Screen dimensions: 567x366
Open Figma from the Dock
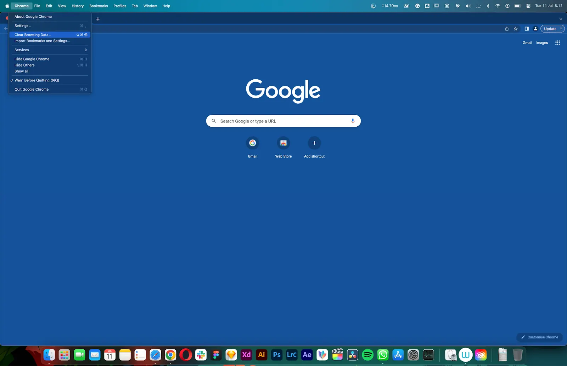coord(216,355)
